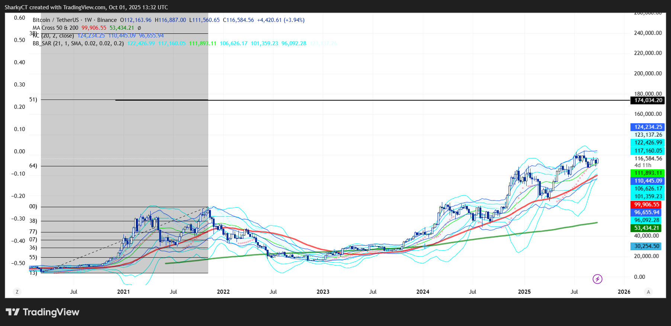
Task: Click the Bitcoin / TetherUS symbol title
Action: (x=56, y=20)
